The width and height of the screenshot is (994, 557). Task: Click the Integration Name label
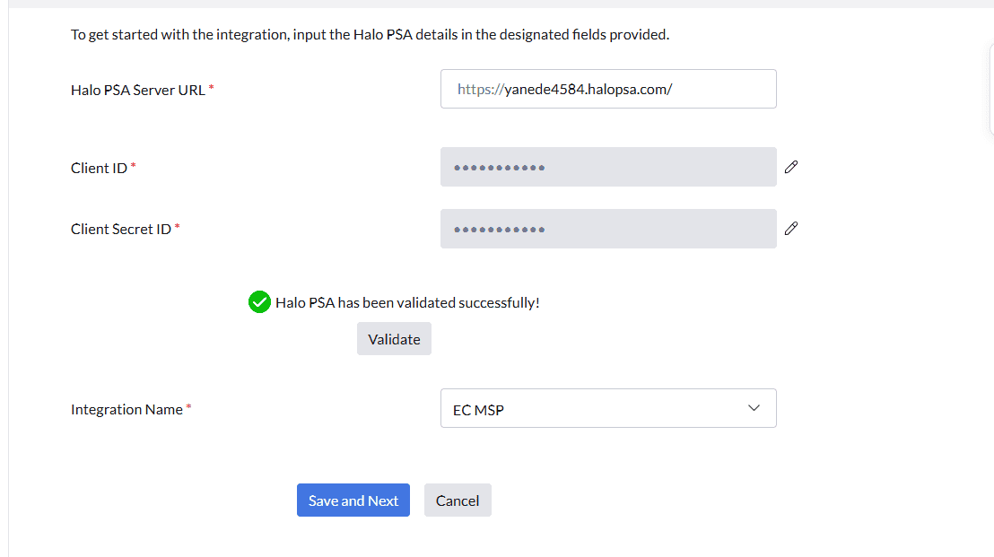pyautogui.click(x=126, y=409)
